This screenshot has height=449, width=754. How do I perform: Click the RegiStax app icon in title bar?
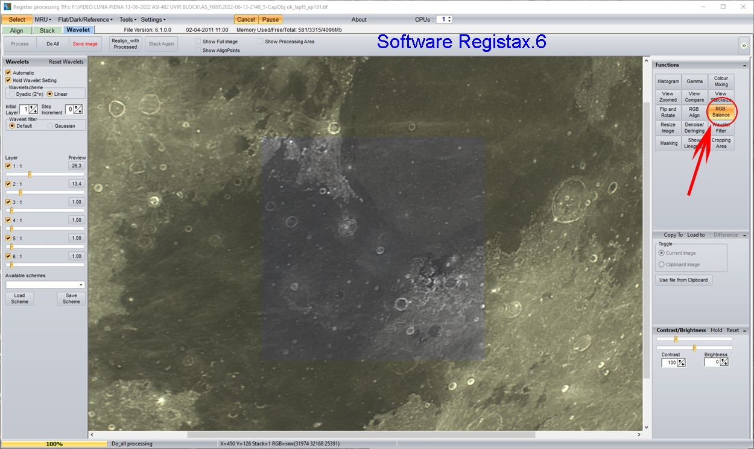tap(7, 7)
